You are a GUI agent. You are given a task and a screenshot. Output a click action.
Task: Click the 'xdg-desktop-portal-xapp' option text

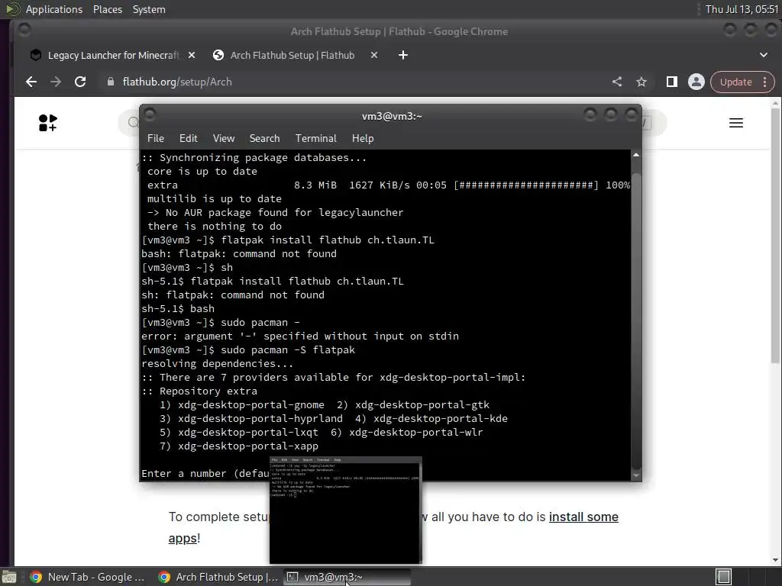248,446
